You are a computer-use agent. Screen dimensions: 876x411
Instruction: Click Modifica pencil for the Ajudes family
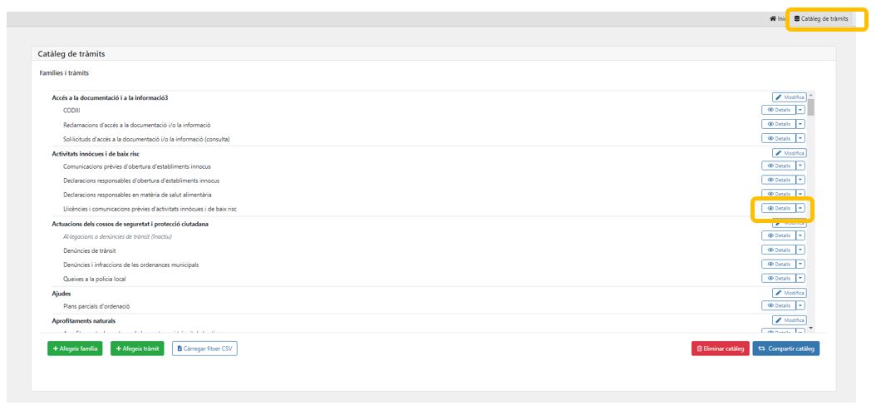point(790,293)
